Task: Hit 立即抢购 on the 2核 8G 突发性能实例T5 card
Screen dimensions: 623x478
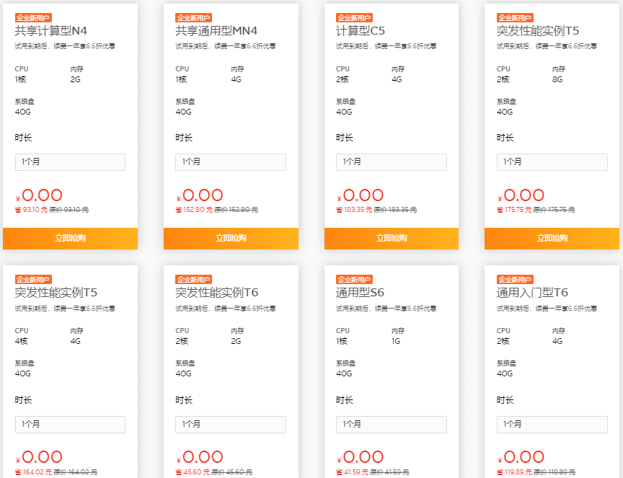Action: point(552,238)
